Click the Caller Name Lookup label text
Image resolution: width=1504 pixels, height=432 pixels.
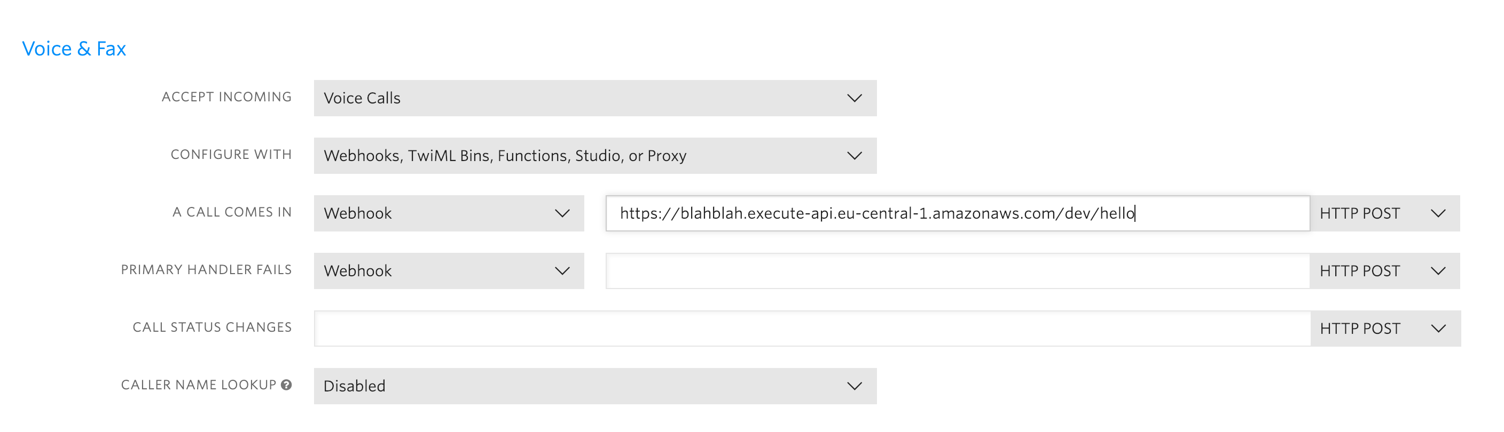199,385
